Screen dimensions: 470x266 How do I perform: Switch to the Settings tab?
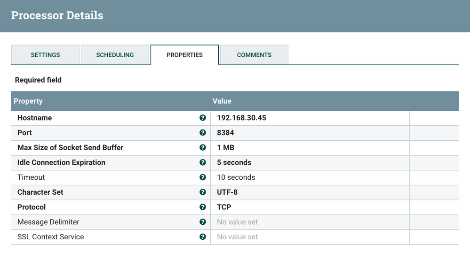(x=45, y=55)
